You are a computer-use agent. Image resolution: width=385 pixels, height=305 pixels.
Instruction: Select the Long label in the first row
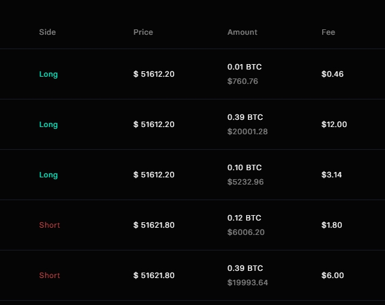48,74
